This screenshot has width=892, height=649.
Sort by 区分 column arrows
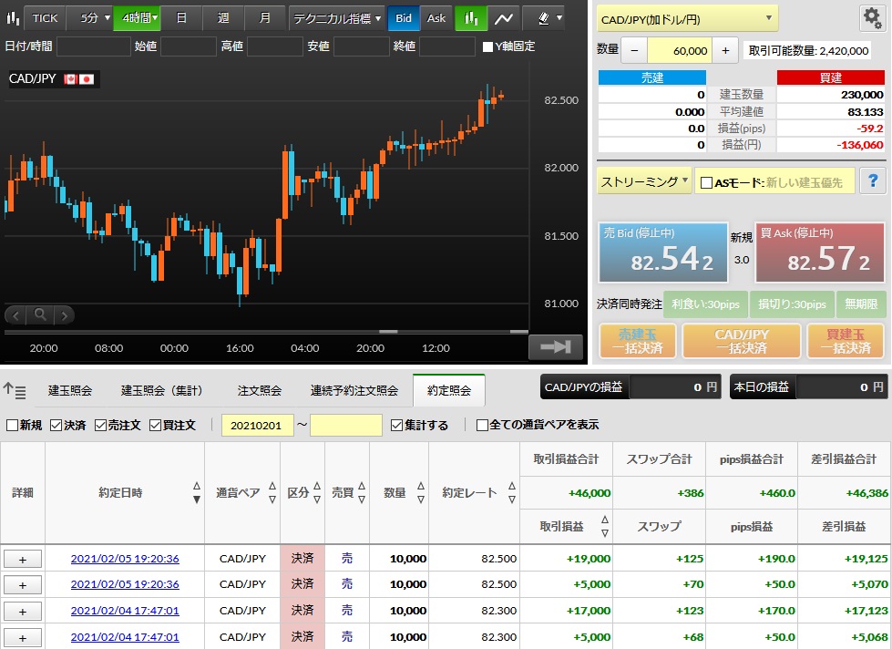pos(317,492)
